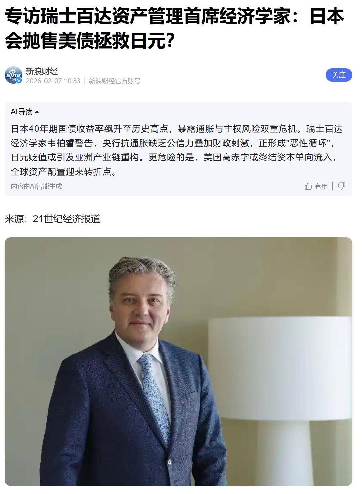
Task: Click the article headline about 日本抛售美债
Action: (x=175, y=29)
